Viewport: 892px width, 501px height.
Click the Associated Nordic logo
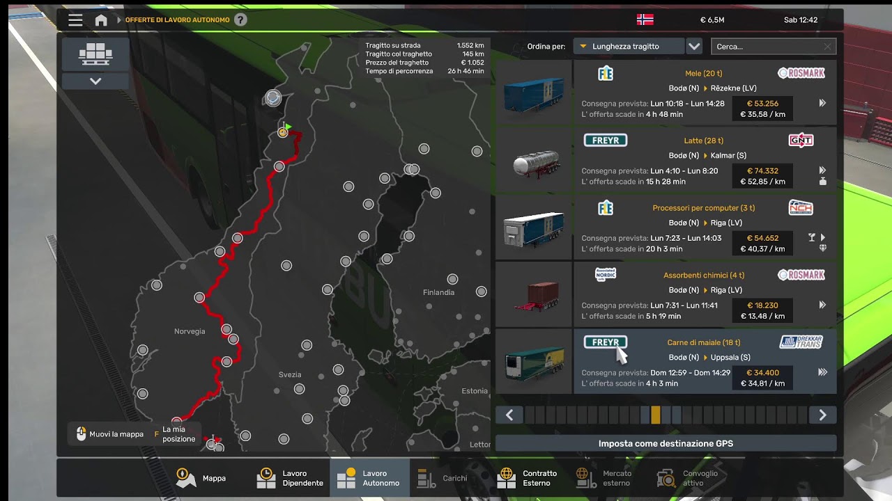coord(606,274)
